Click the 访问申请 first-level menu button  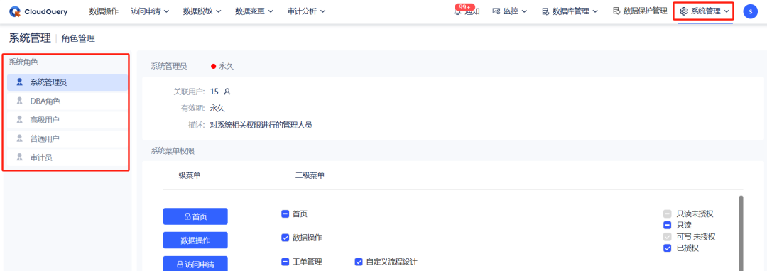pyautogui.click(x=195, y=264)
